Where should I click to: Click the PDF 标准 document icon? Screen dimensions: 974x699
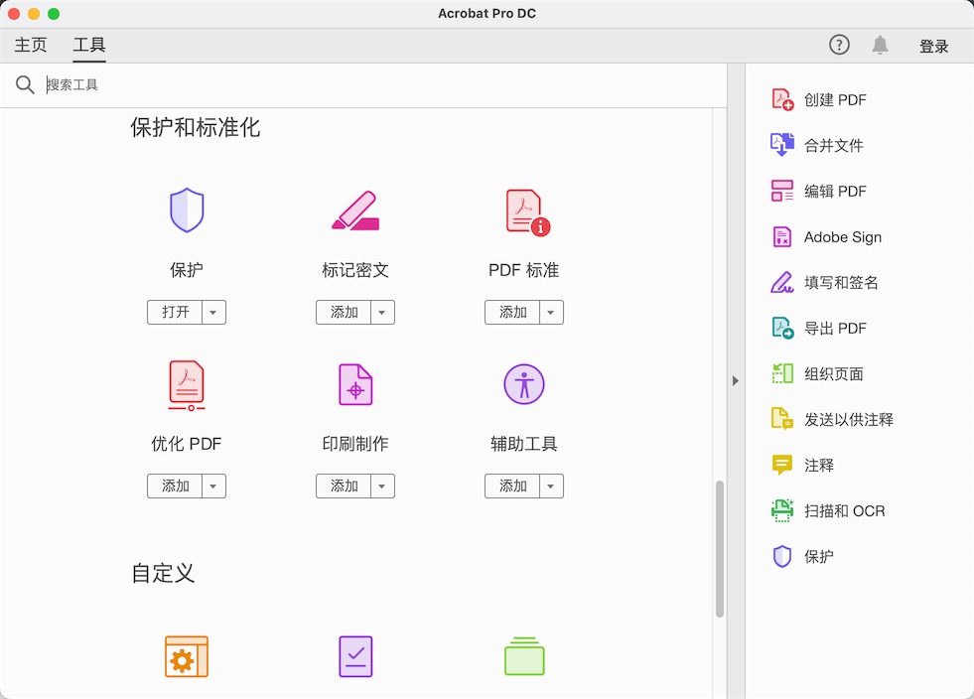(x=527, y=212)
